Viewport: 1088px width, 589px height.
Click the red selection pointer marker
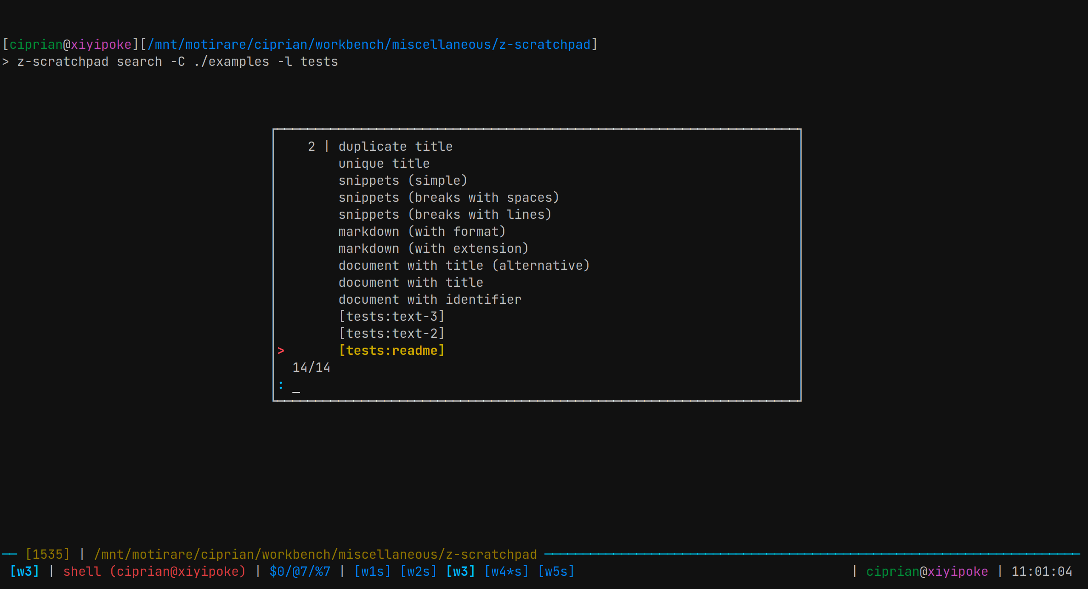click(x=281, y=351)
